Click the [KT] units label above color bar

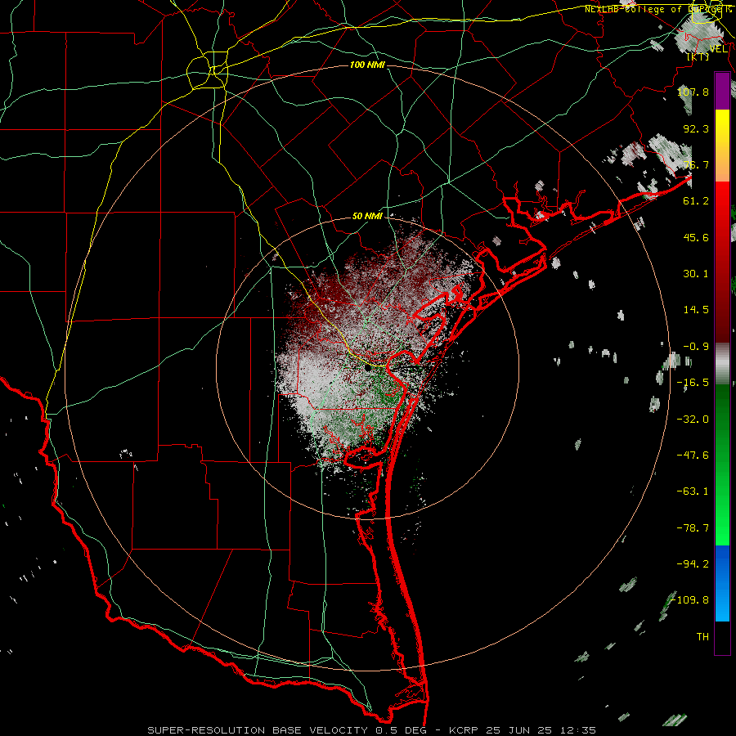698,56
